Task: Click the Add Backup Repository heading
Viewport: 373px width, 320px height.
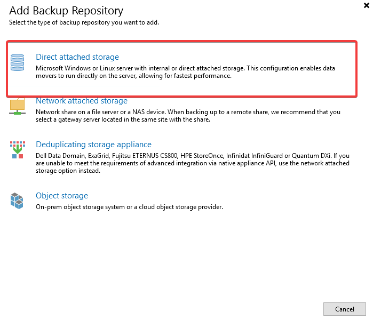Action: (66, 10)
